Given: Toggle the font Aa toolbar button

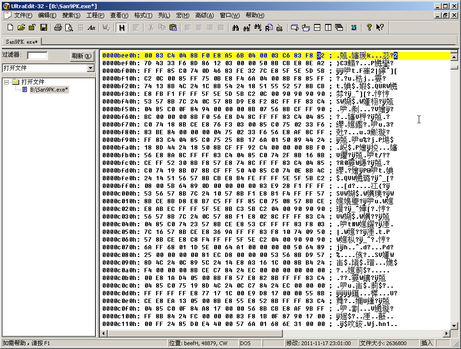Looking at the screenshot, I should coord(92,28).
